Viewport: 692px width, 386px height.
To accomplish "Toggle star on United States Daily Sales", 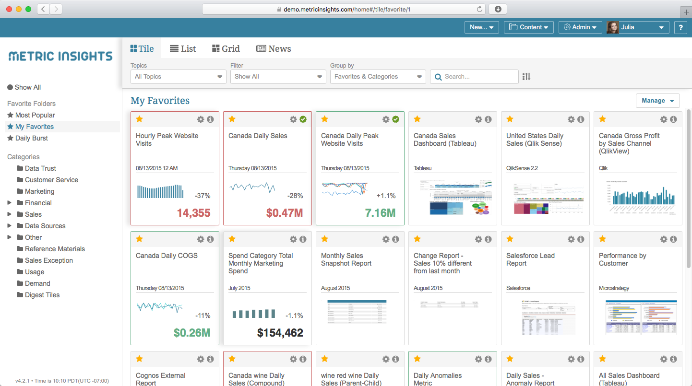I will [x=510, y=119].
